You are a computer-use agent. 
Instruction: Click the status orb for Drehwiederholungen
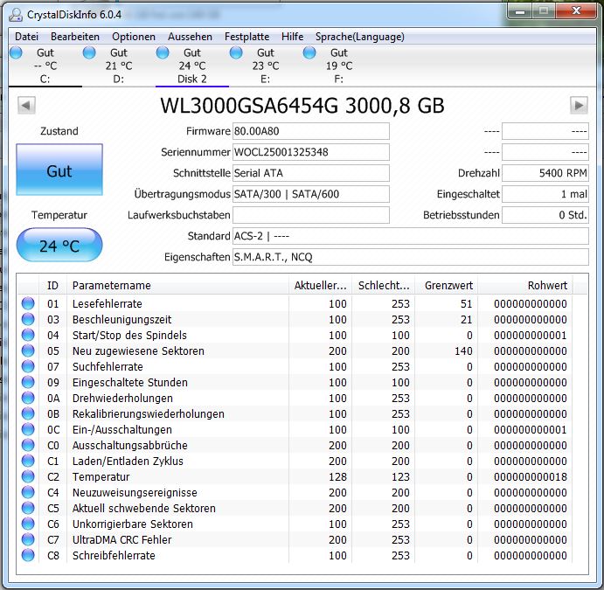click(28, 398)
